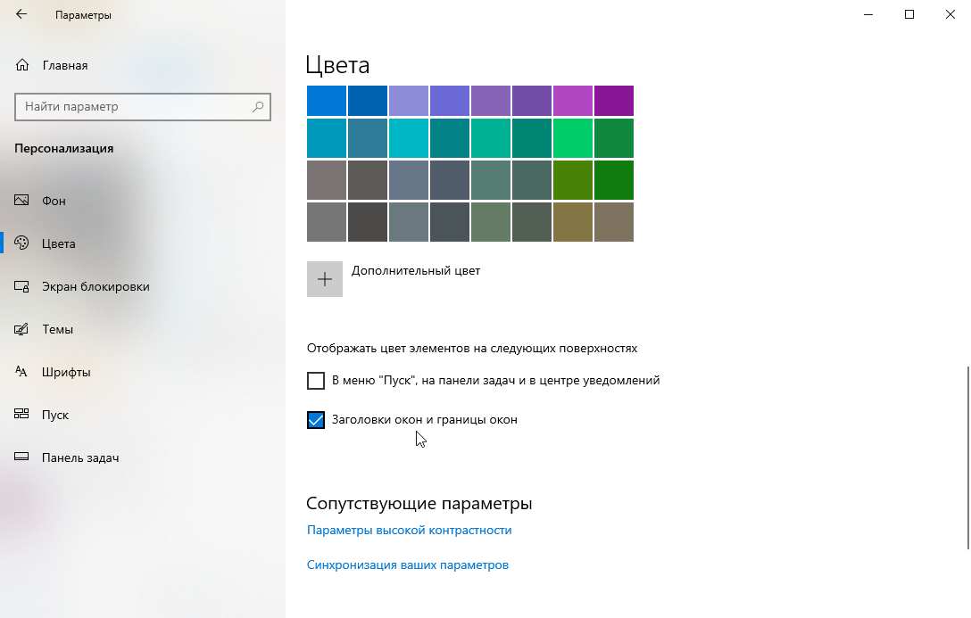
Task: Enable accent color for Start menu and taskbar
Action: click(x=315, y=380)
